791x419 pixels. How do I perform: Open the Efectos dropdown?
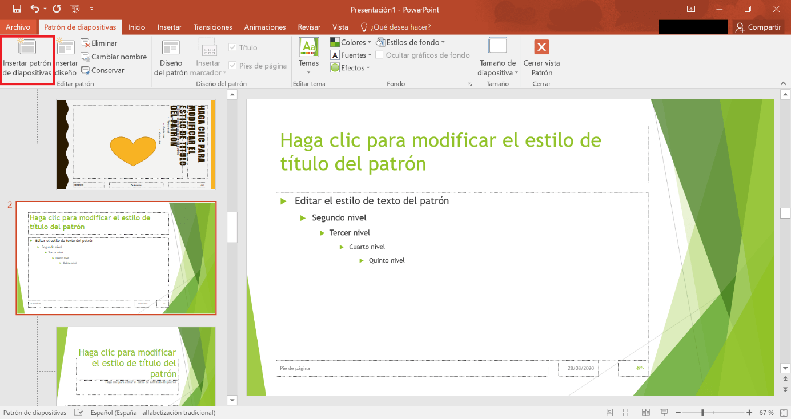coord(350,68)
